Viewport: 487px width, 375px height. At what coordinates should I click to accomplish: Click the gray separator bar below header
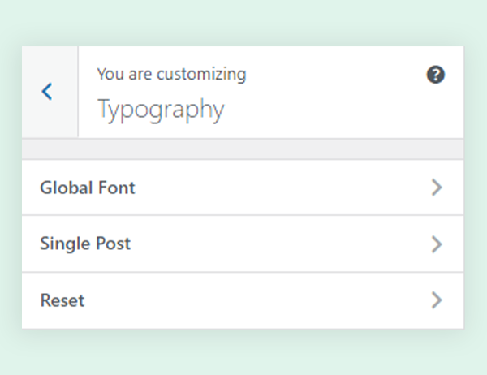(242, 149)
